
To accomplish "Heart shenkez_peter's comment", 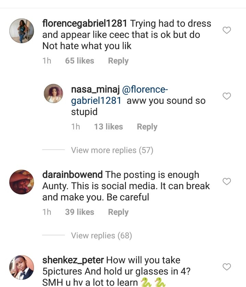I will [x=227, y=267].
